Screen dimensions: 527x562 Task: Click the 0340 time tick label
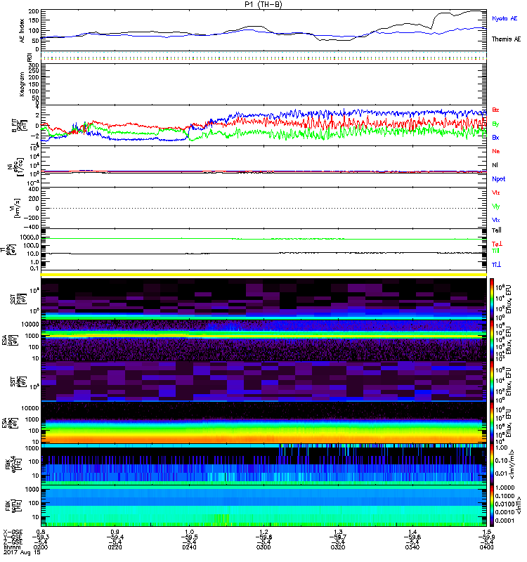click(x=412, y=547)
